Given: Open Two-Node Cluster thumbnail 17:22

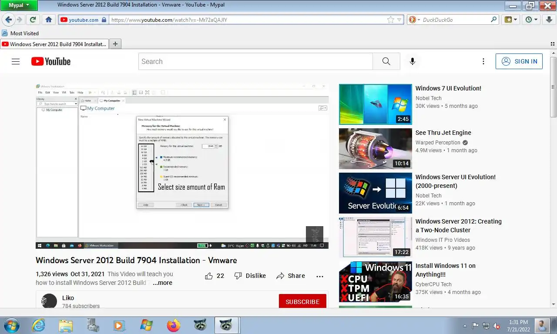Looking at the screenshot, I should click(x=376, y=237).
